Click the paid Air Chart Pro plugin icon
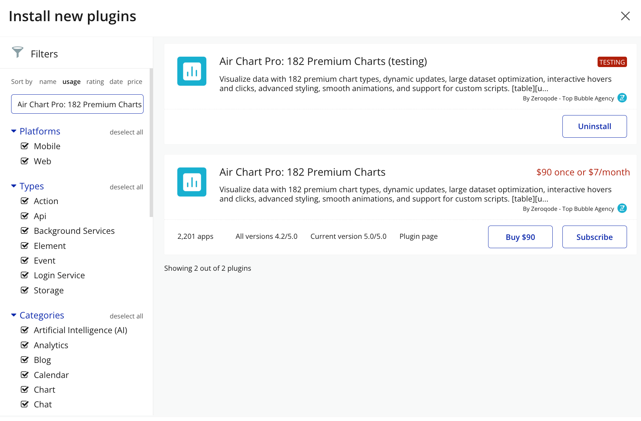Image resolution: width=641 pixels, height=421 pixels. click(x=192, y=182)
